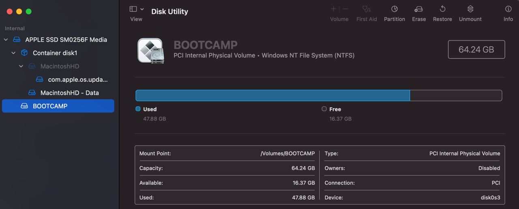The height and width of the screenshot is (209, 519).
Task: Click the Device disk0s3 value
Action: point(490,198)
